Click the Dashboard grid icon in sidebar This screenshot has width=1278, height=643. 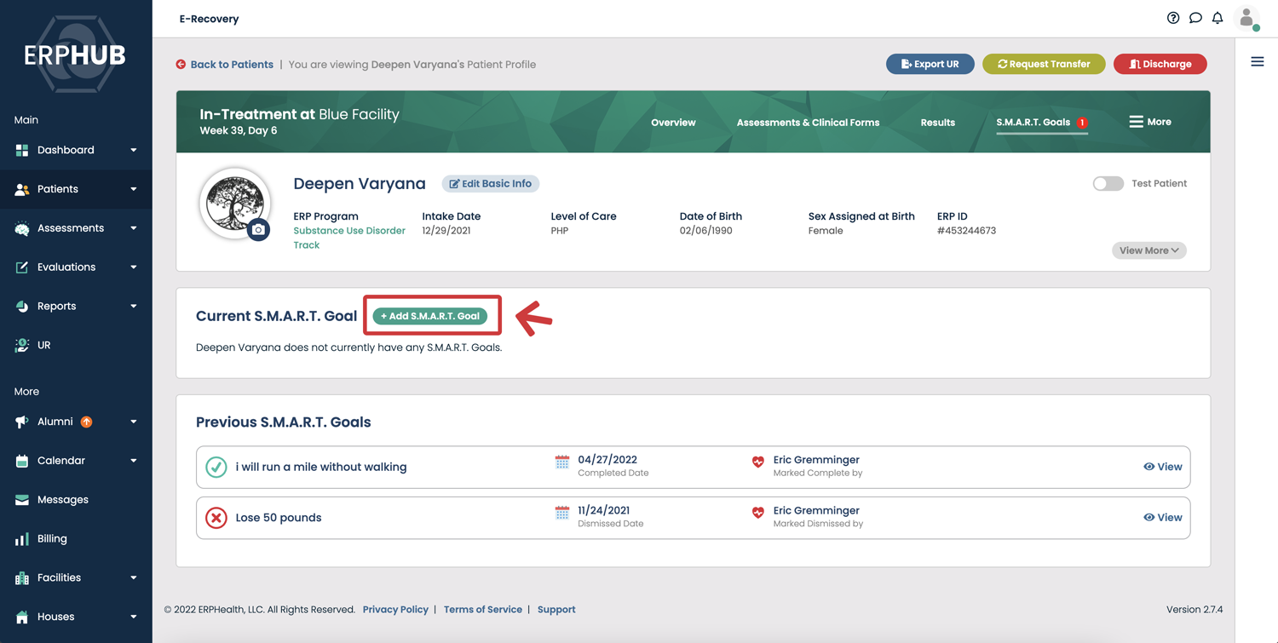coord(22,150)
